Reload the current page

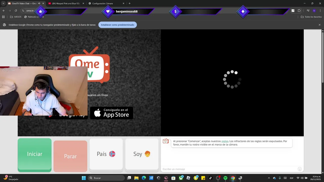[x=16, y=11]
